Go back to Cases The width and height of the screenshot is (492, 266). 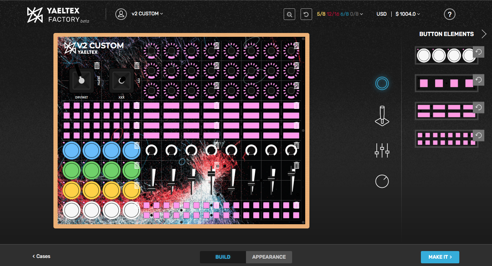[x=42, y=256]
